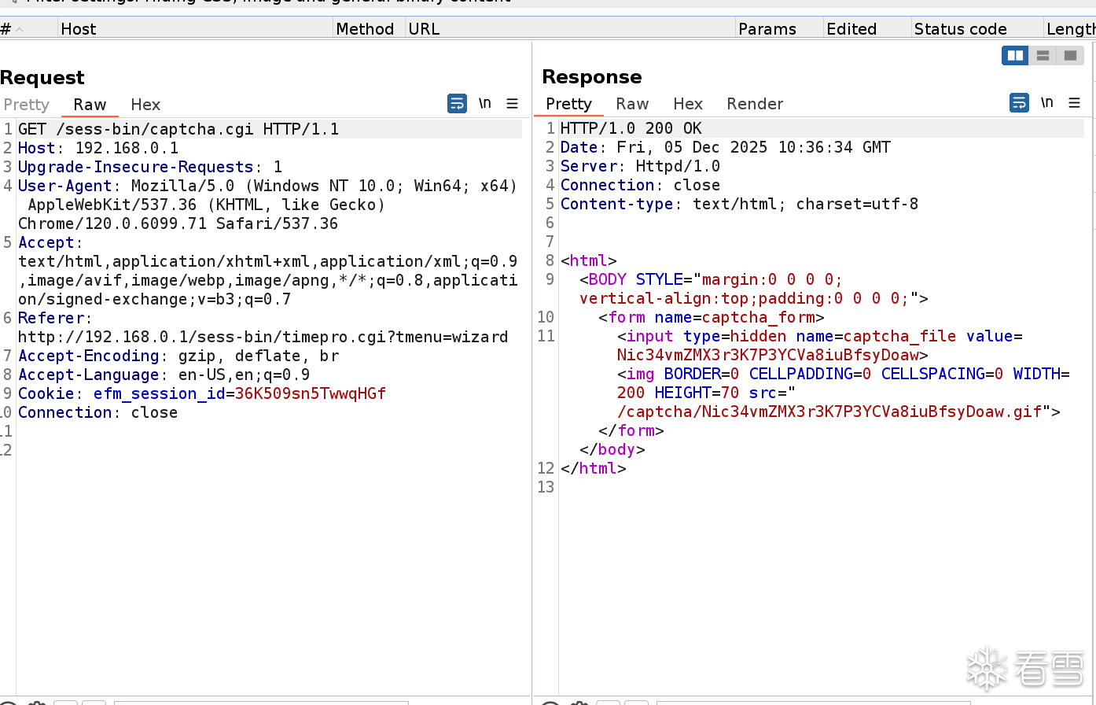The width and height of the screenshot is (1096, 705).
Task: Toggle word wrap in the Response pane
Action: click(x=1019, y=103)
